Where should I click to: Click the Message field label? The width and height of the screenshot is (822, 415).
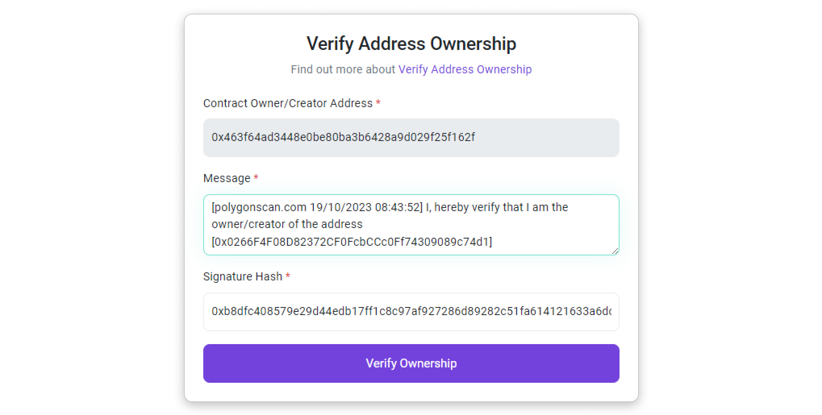coord(227,178)
